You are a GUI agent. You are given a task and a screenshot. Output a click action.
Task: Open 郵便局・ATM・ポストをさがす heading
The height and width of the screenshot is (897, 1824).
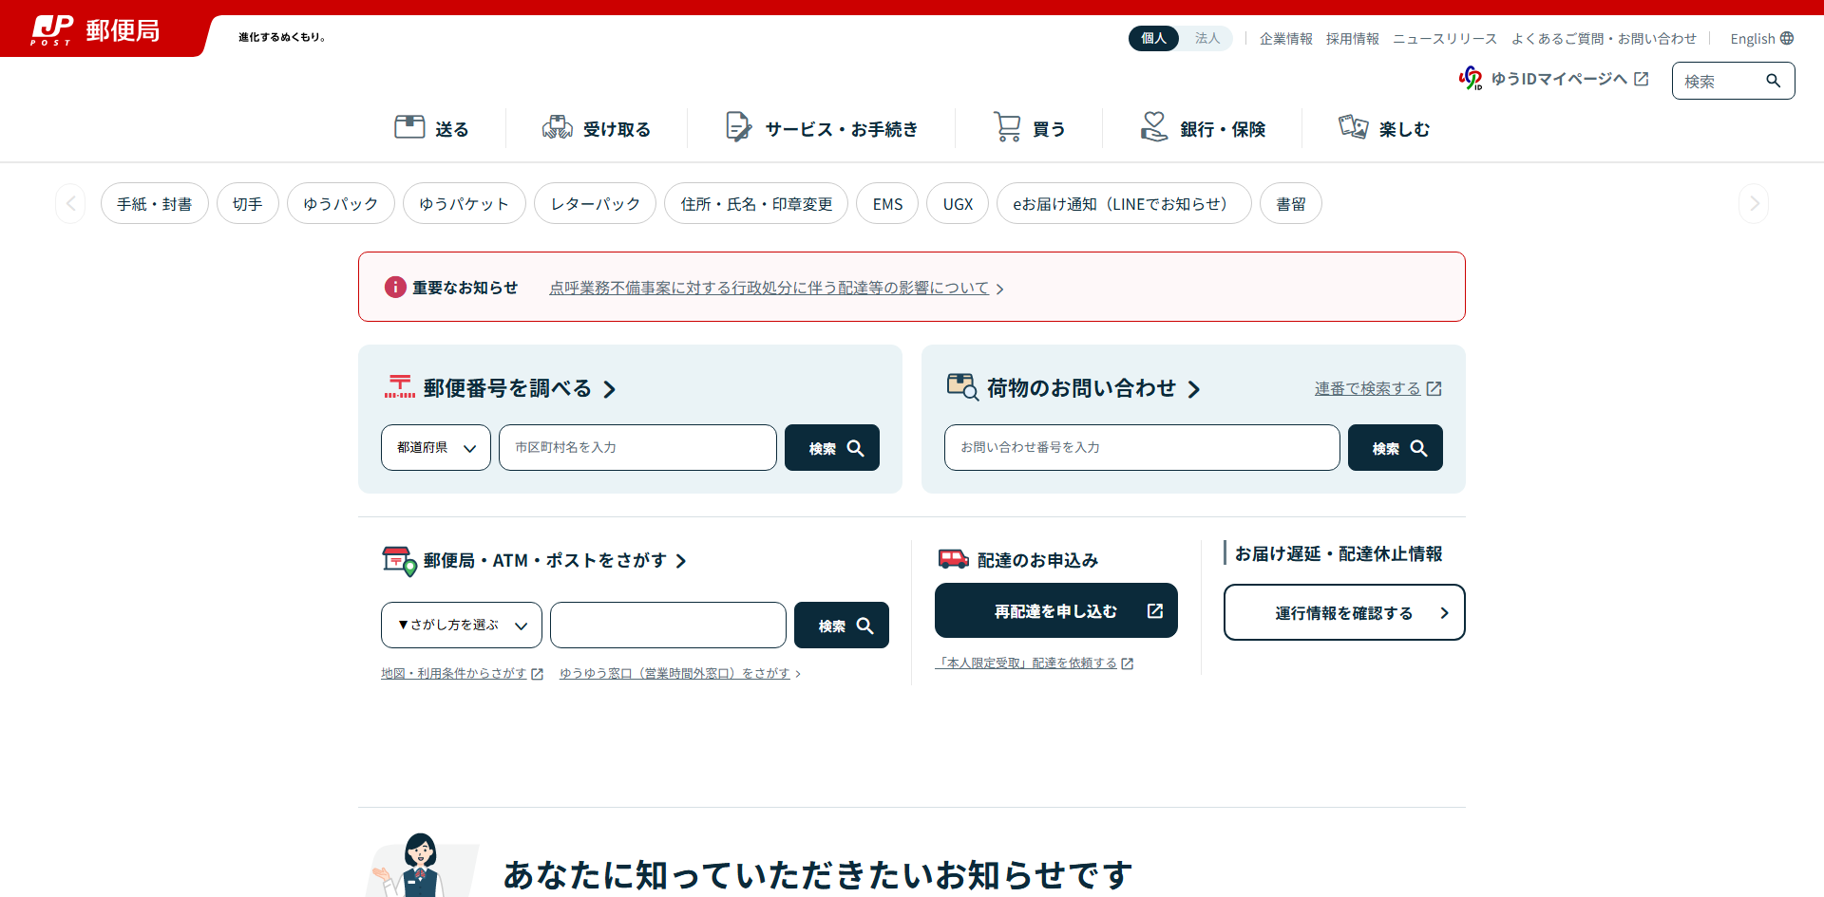point(555,560)
